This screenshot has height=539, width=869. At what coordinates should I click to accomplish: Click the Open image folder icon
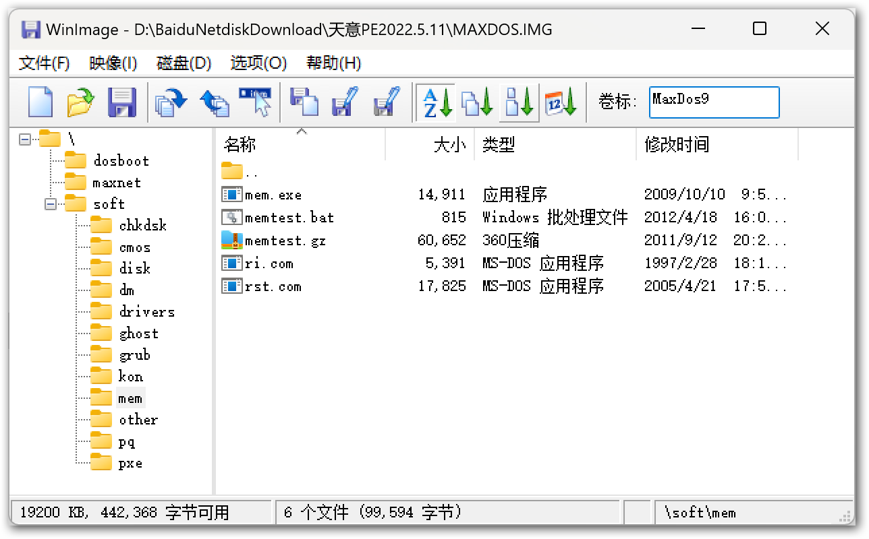tap(81, 102)
